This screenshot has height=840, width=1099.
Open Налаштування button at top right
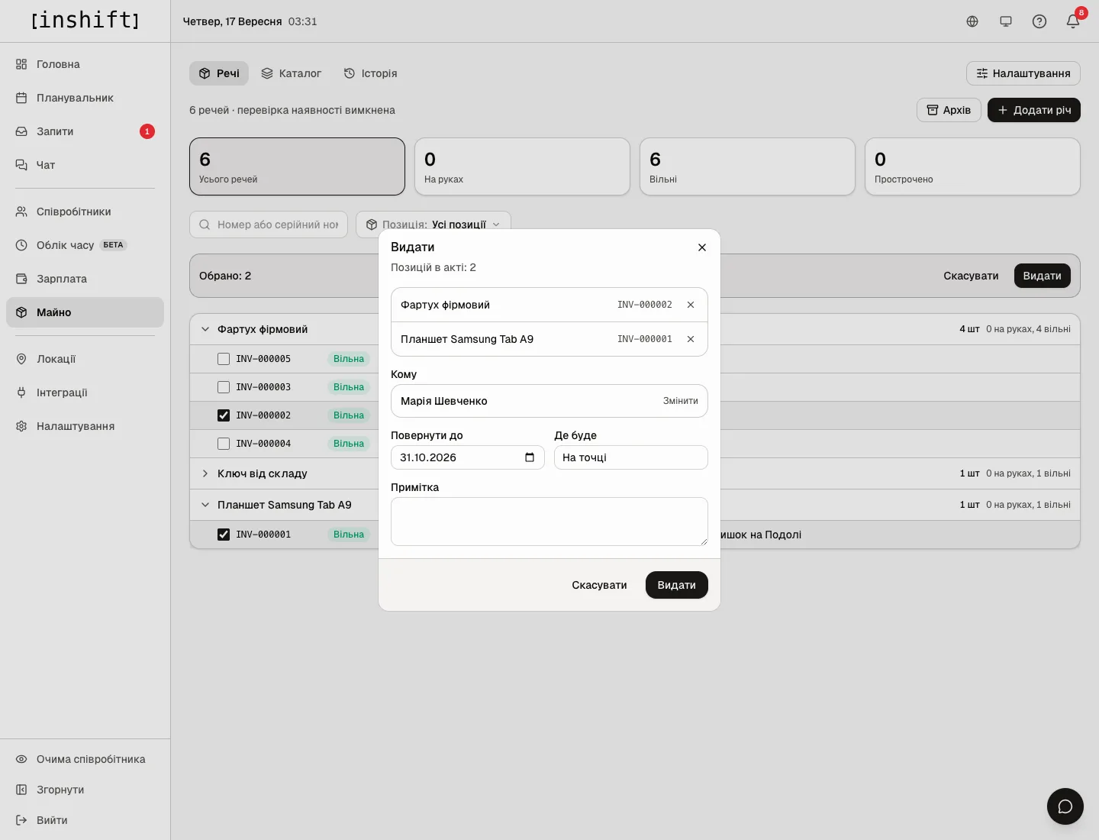pyautogui.click(x=1023, y=73)
